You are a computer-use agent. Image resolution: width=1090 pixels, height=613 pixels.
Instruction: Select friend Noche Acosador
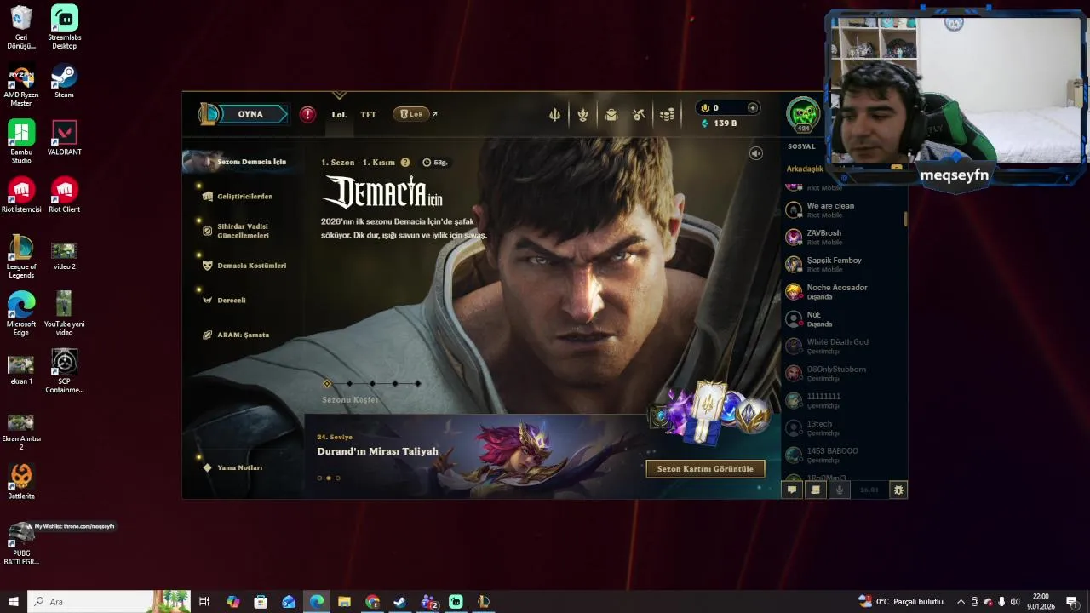pyautogui.click(x=842, y=291)
